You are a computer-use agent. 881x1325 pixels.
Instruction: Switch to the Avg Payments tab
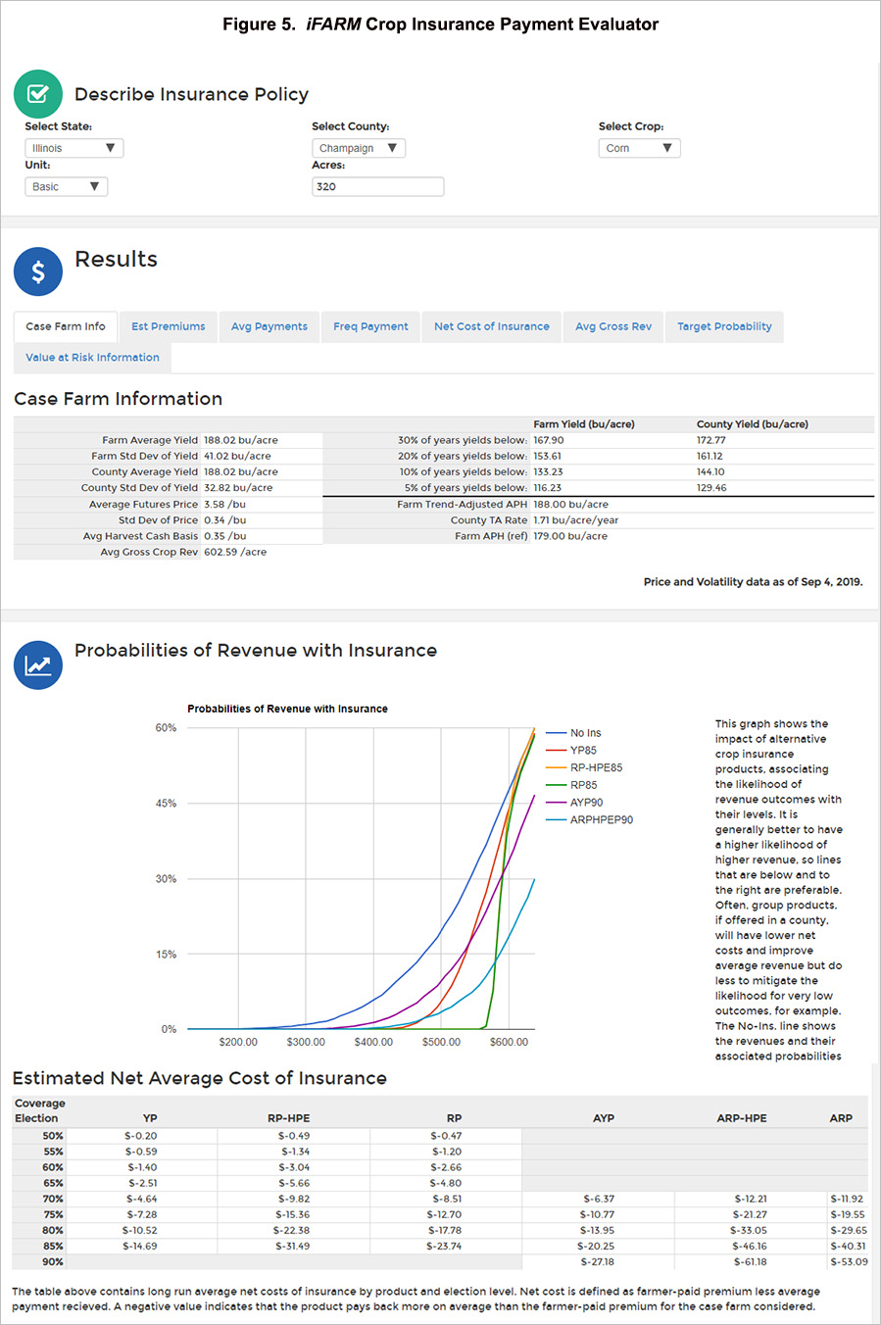pos(269,326)
